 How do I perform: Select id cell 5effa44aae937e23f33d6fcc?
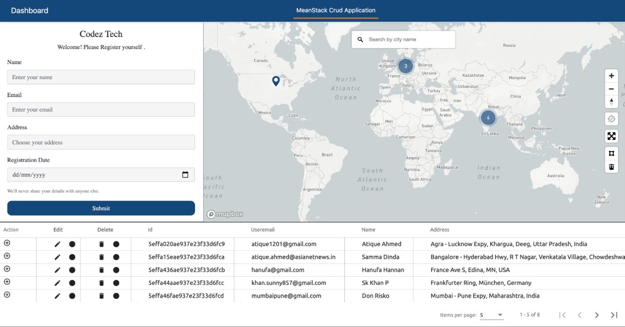[186, 283]
